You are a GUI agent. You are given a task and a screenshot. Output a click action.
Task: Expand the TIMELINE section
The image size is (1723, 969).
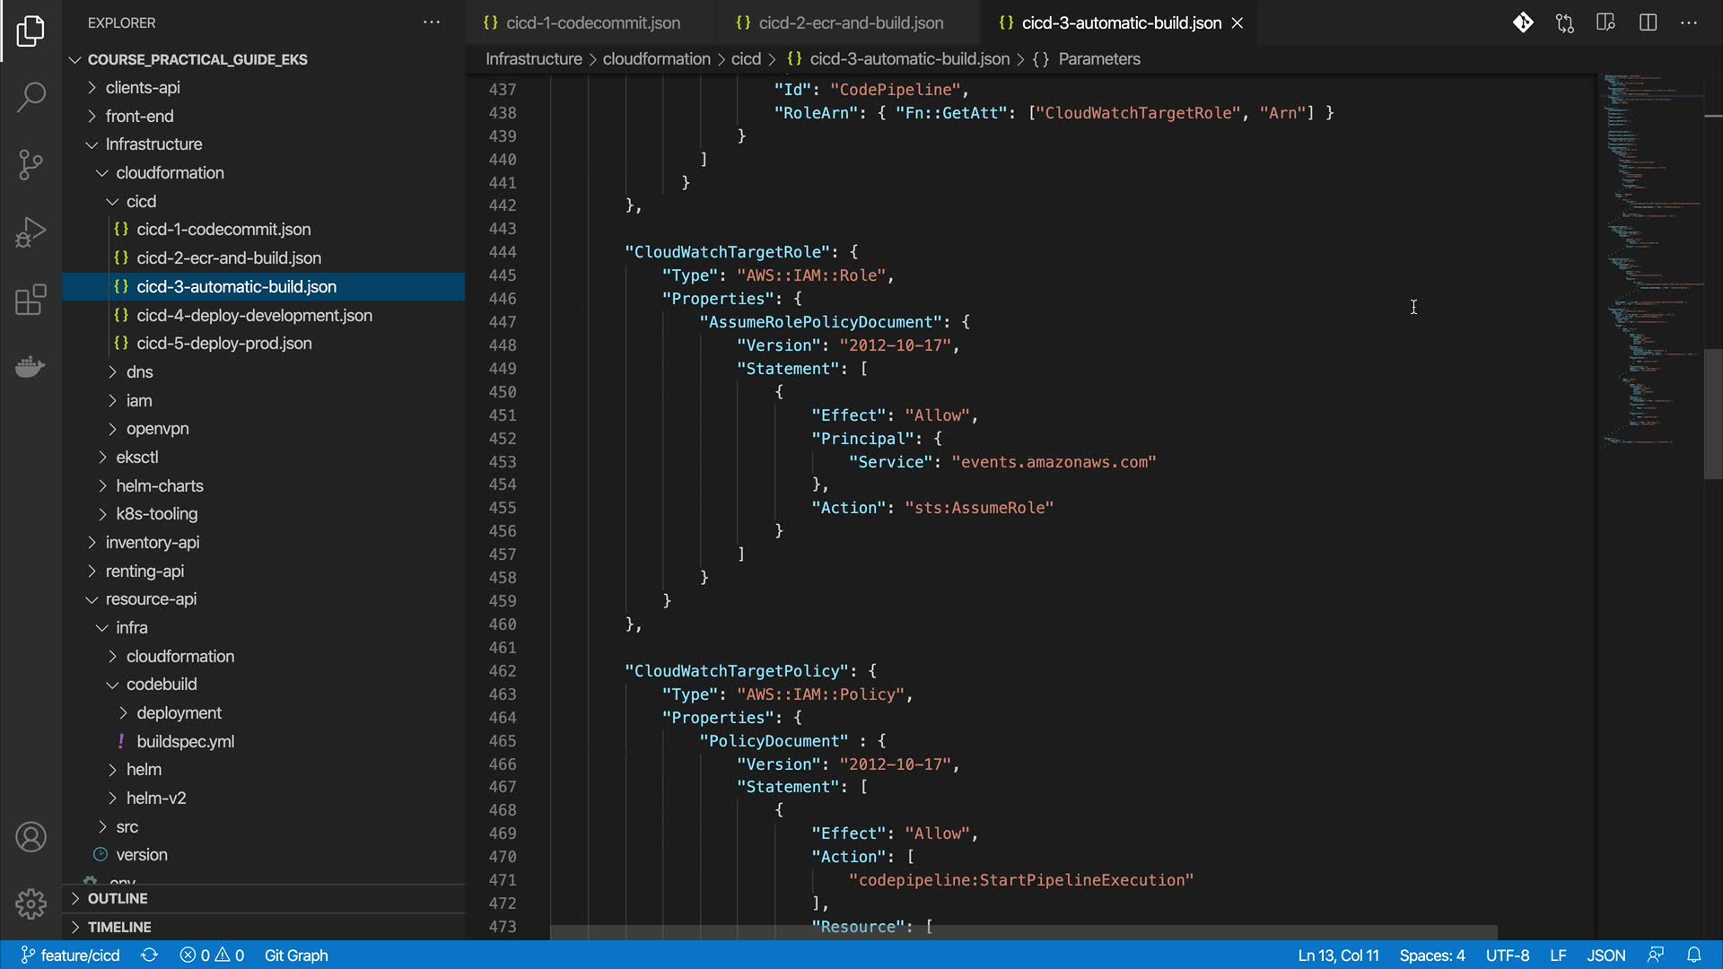tap(118, 927)
